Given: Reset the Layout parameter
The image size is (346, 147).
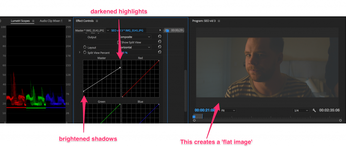Looking at the screenshot, I should 159,47.
